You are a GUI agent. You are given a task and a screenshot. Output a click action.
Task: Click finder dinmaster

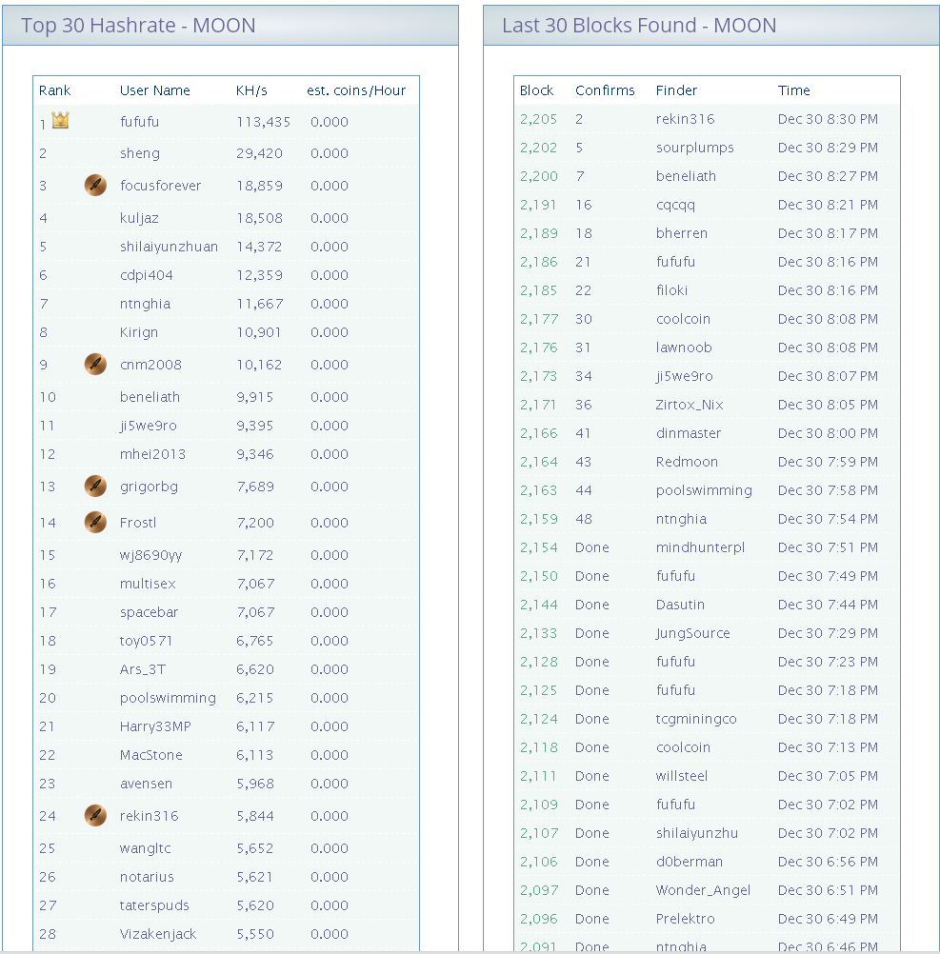689,433
